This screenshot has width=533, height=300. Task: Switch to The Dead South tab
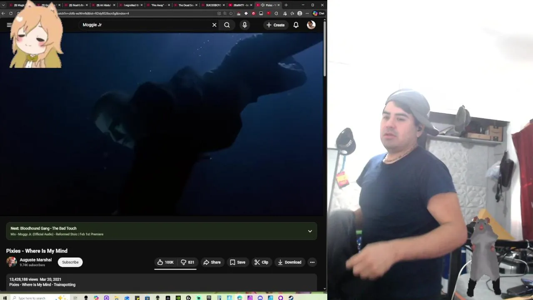pos(186,5)
